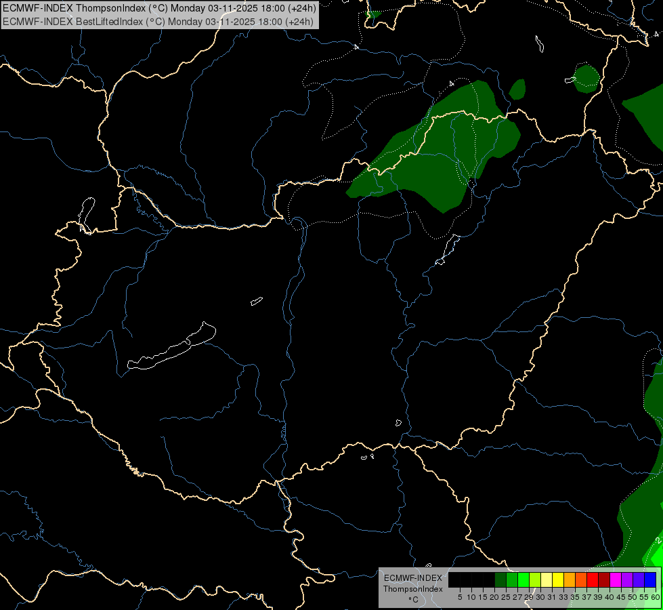This screenshot has width=663, height=610.
Task: Click the legend scale value 30
Action: pos(541,597)
